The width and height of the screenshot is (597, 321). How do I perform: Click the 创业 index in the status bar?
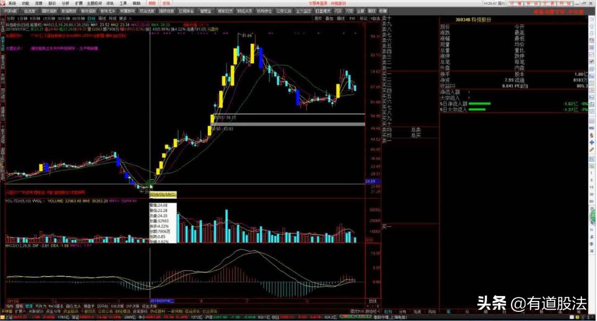click(274, 317)
